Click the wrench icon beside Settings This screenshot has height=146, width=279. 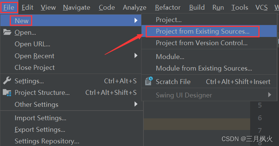click(x=7, y=81)
